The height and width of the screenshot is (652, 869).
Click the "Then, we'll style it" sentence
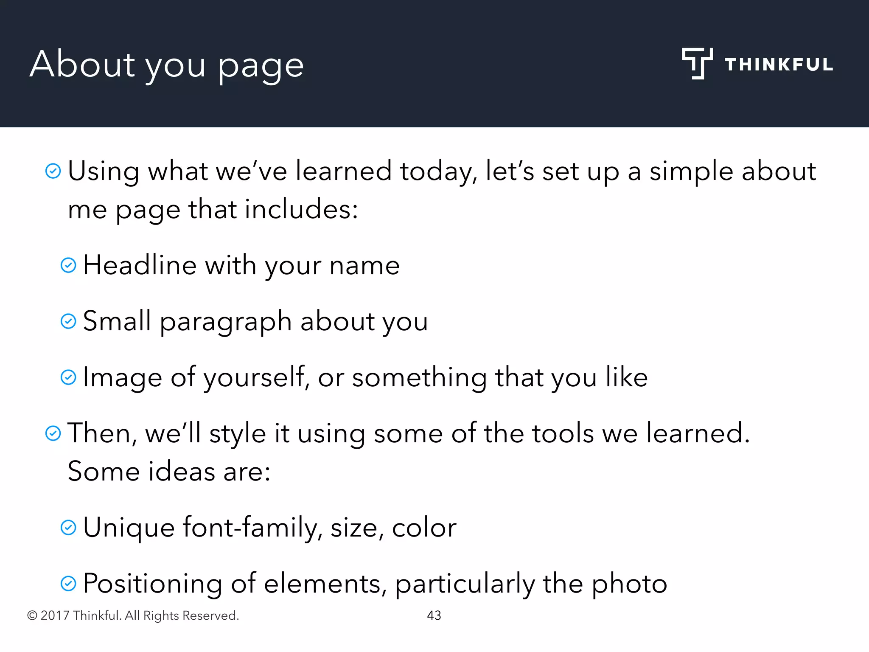click(408, 433)
